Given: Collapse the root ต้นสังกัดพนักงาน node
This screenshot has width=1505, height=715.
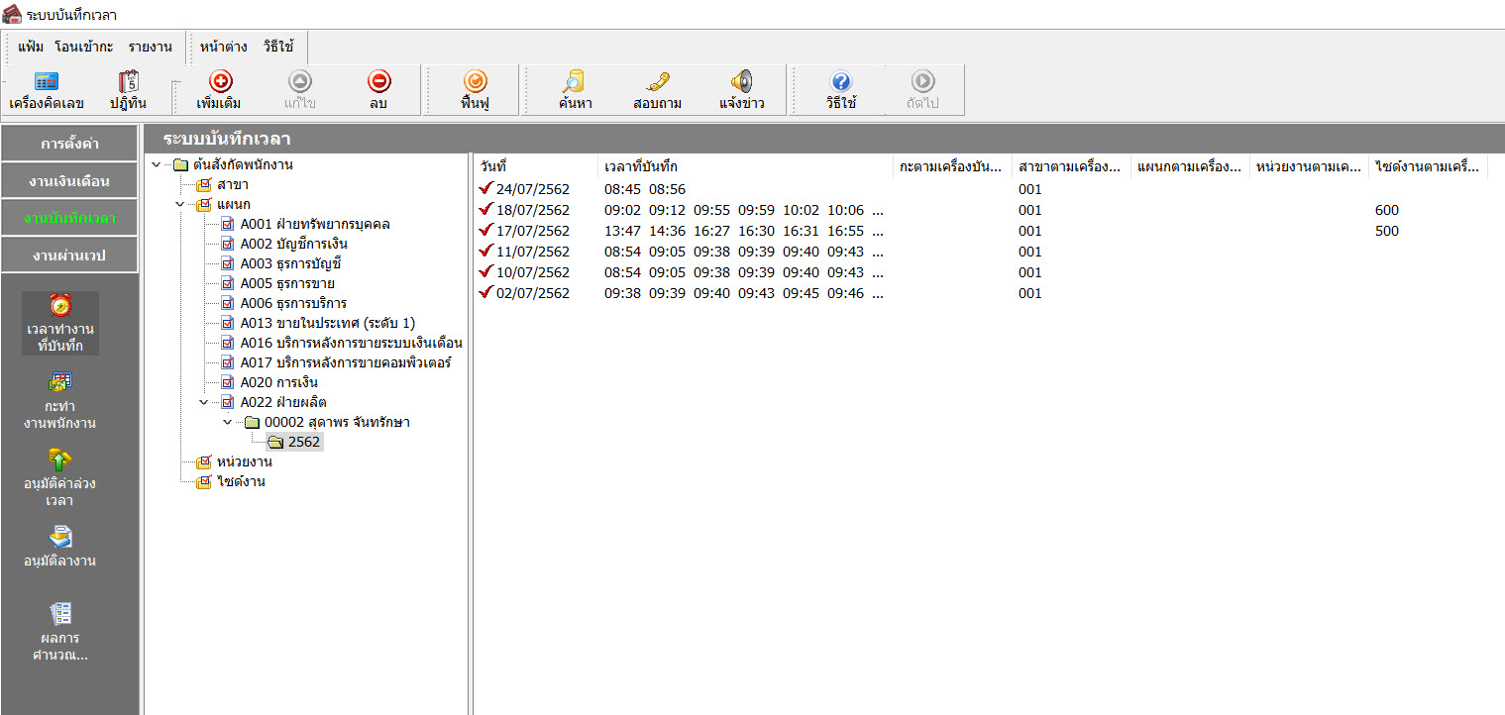Looking at the screenshot, I should coord(157,164).
